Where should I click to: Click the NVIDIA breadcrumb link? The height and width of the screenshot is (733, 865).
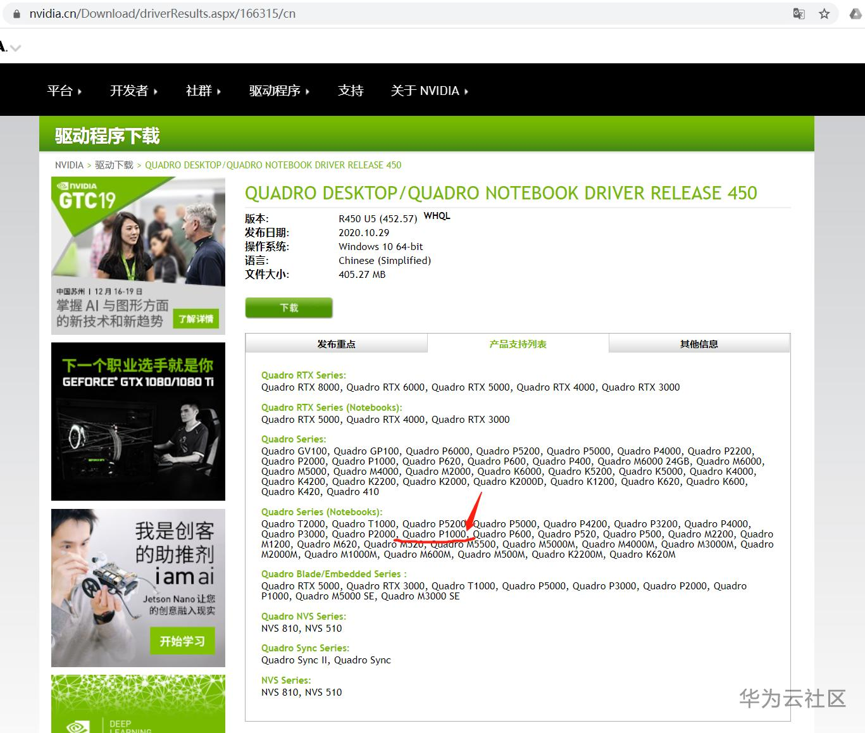69,165
